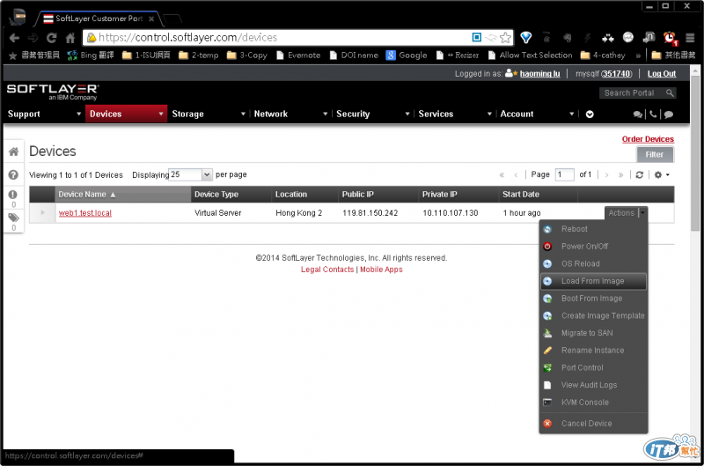Open account number 351740 link
704x466 pixels.
coord(616,74)
